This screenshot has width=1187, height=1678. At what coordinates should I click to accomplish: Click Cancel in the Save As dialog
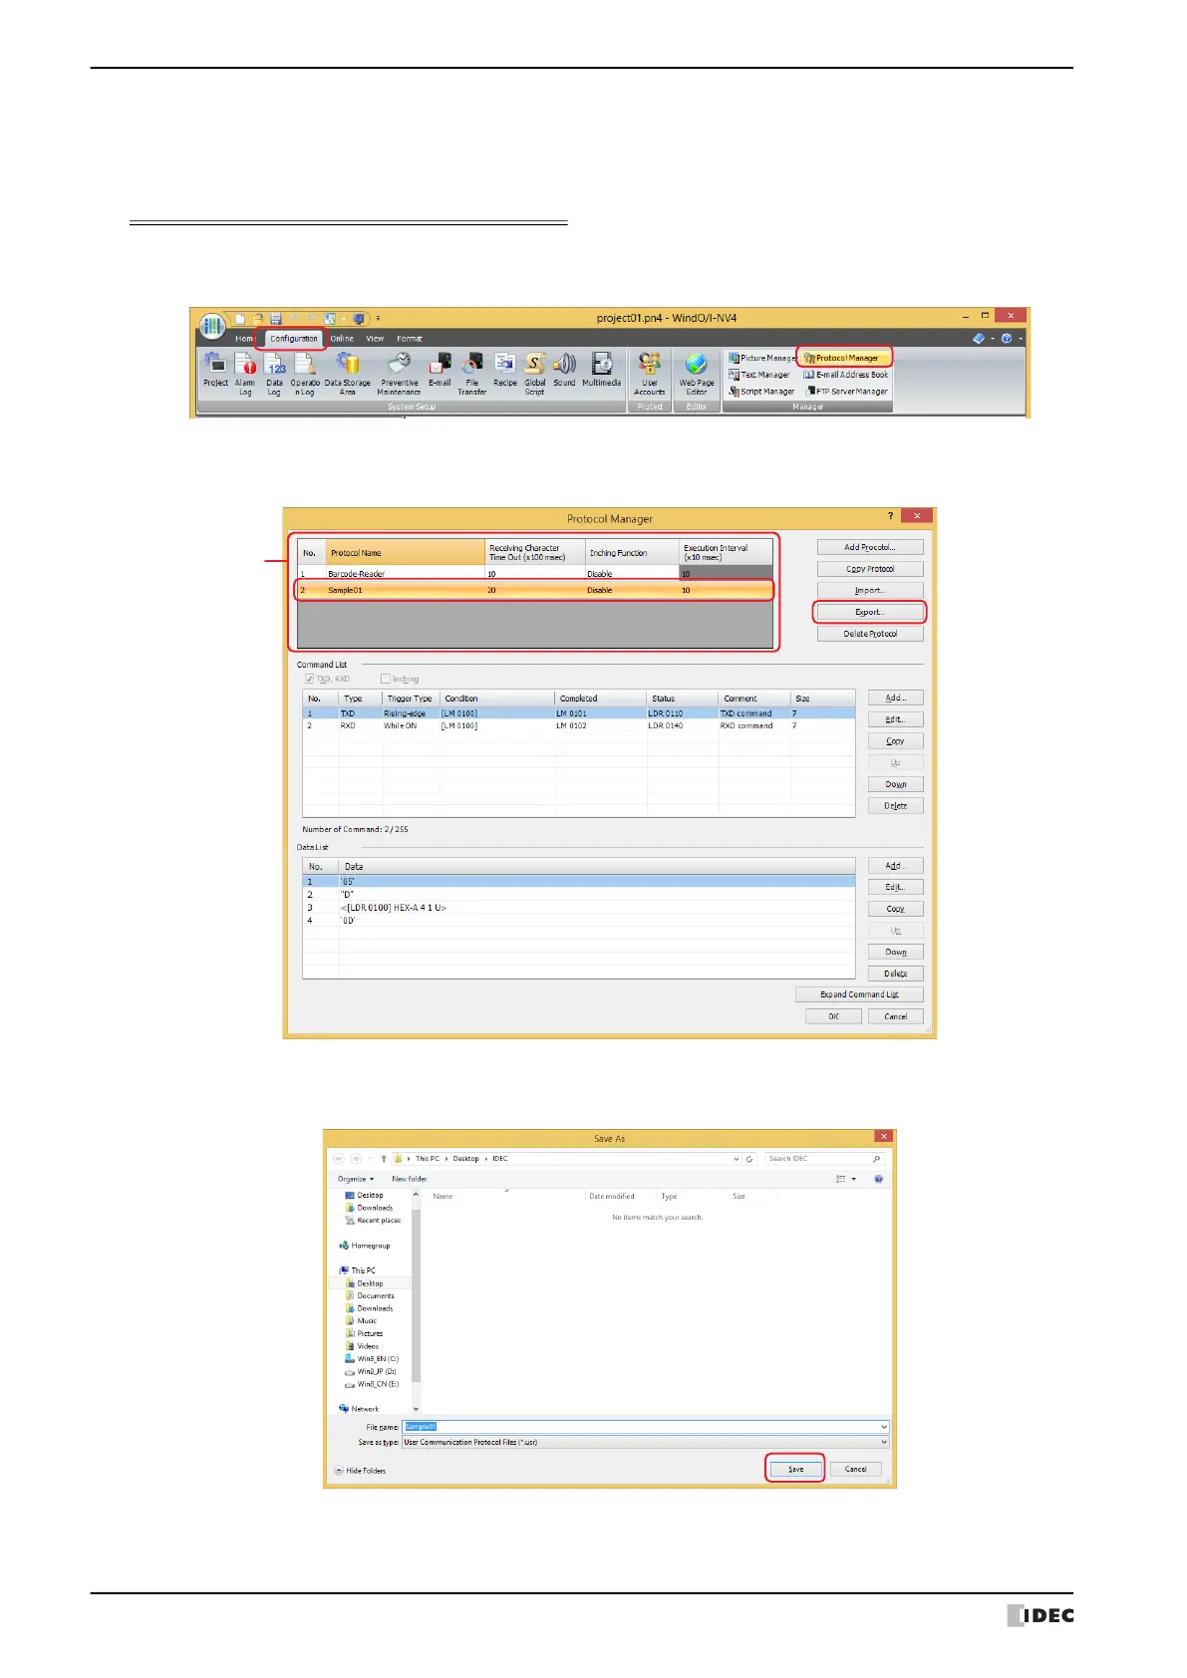tap(855, 1469)
